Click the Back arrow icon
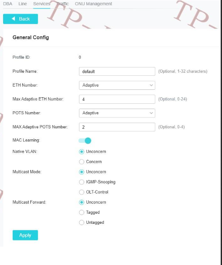Screen dimensions: 222x265 [13, 18]
